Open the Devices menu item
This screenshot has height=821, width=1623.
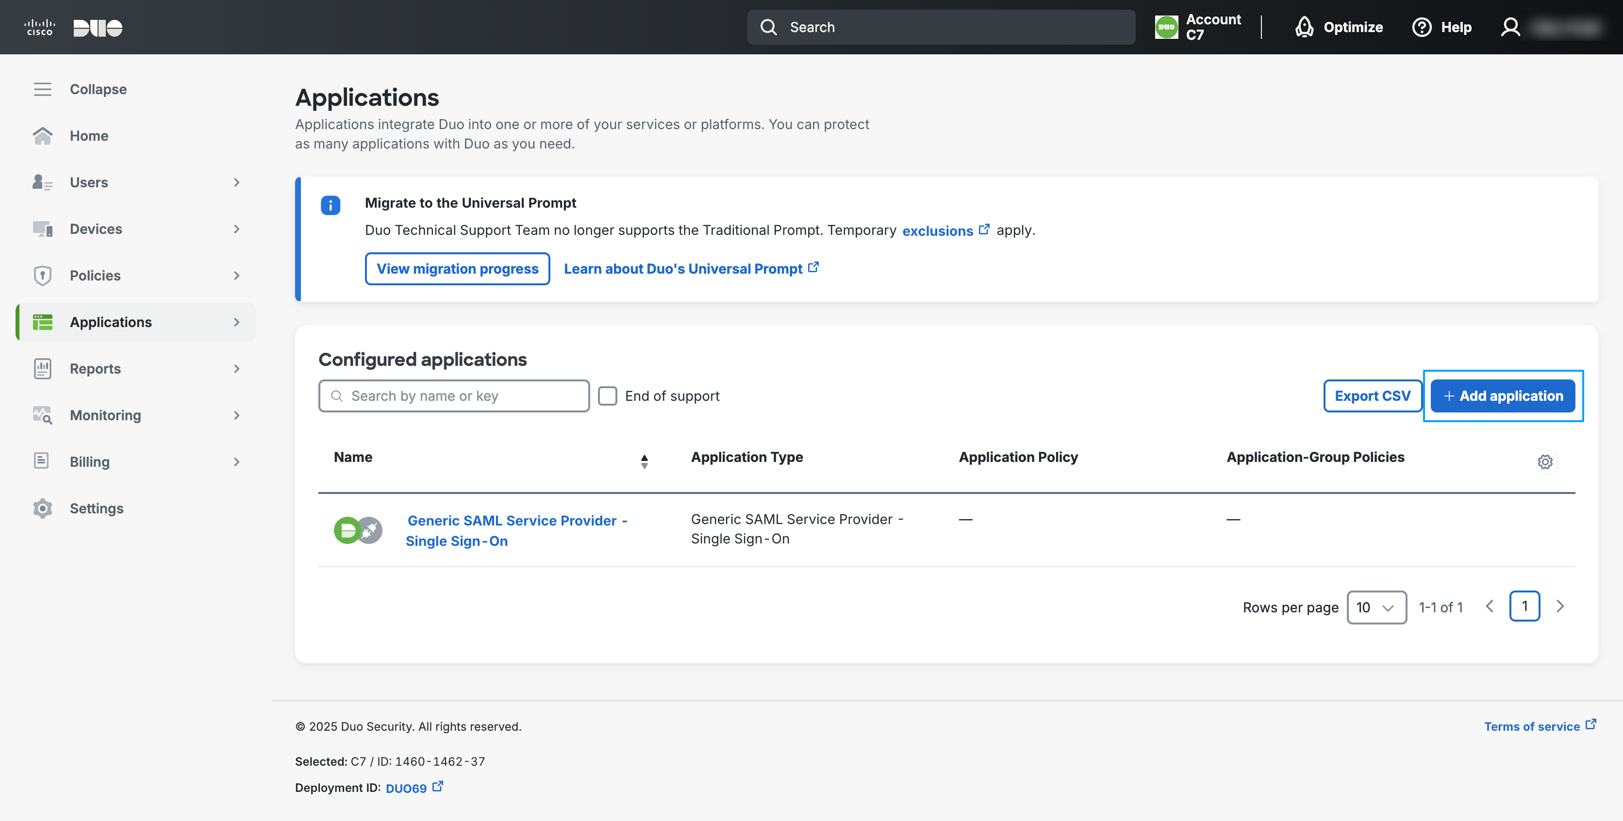click(x=96, y=229)
